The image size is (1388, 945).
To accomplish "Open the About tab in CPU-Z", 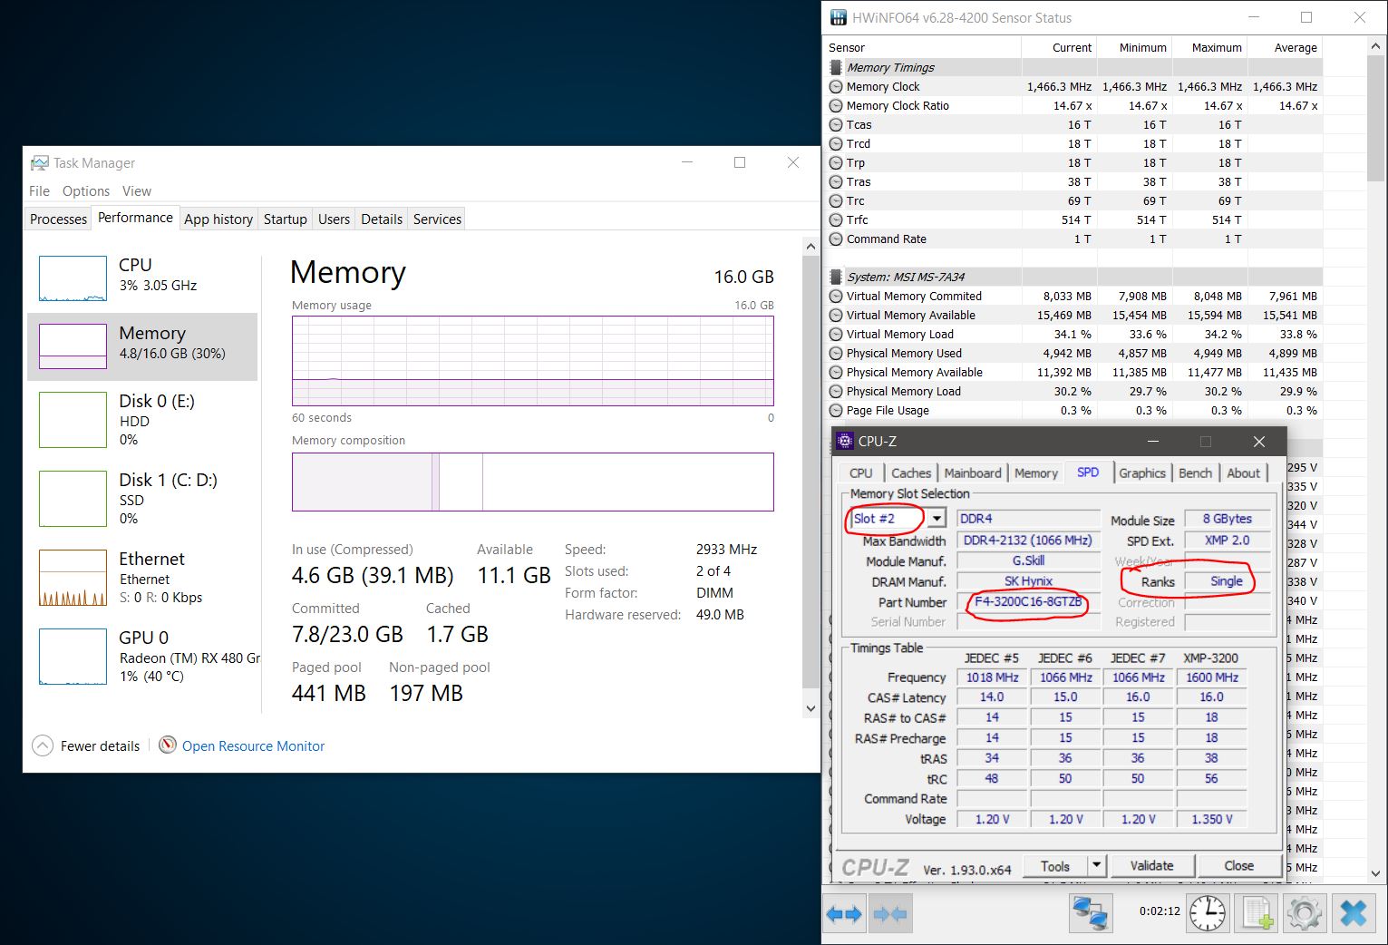I will coord(1243,473).
